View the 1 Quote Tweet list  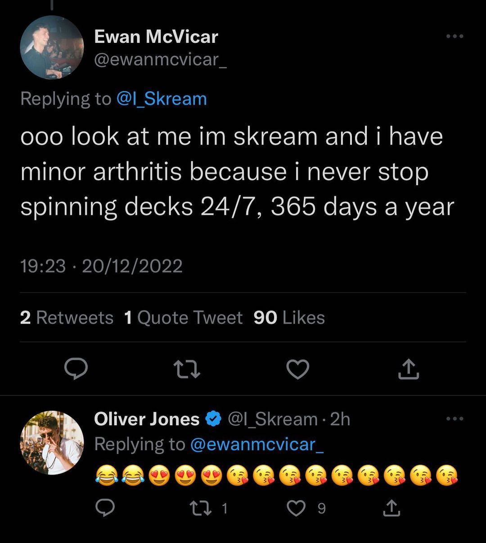pyautogui.click(x=183, y=318)
